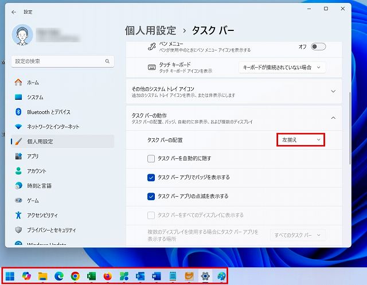Open File Explorer from the taskbar
This screenshot has width=367, height=285.
[x=42, y=276]
